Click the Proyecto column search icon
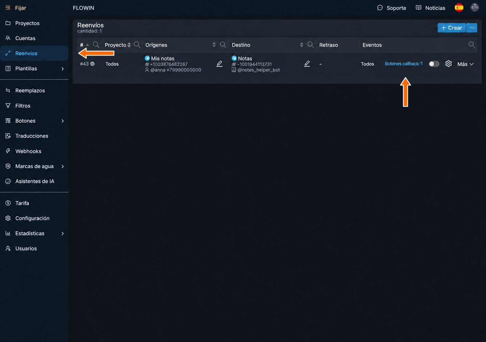486x342 pixels. (137, 45)
